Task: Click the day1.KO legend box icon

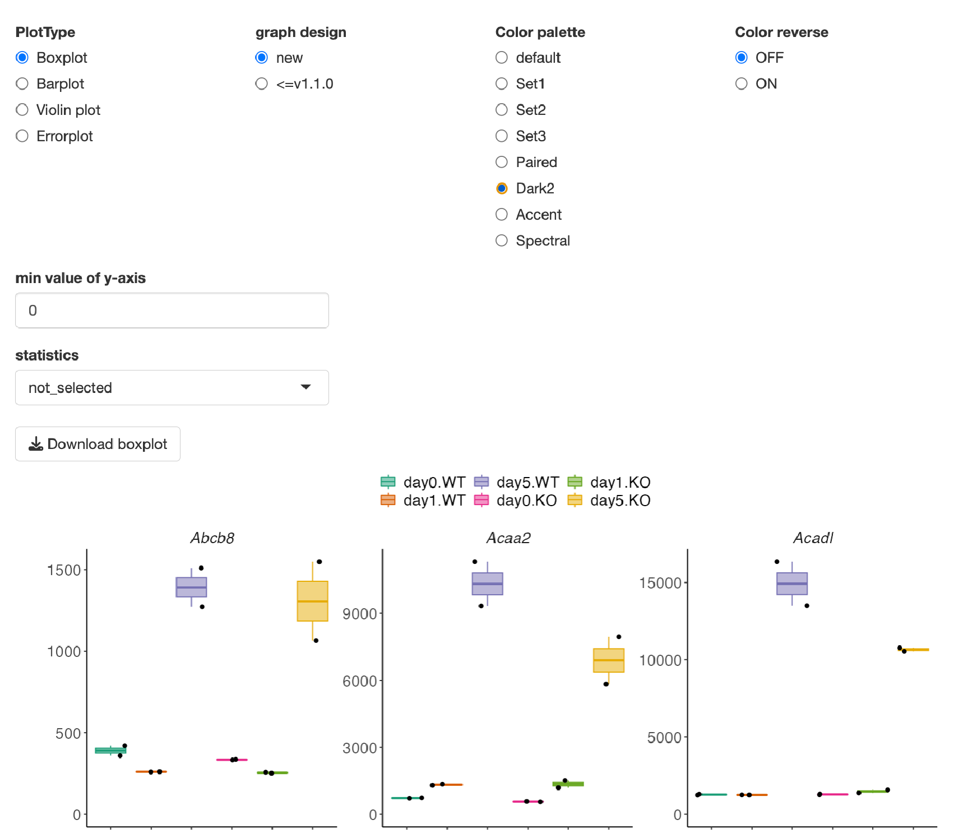Action: pyautogui.click(x=575, y=482)
